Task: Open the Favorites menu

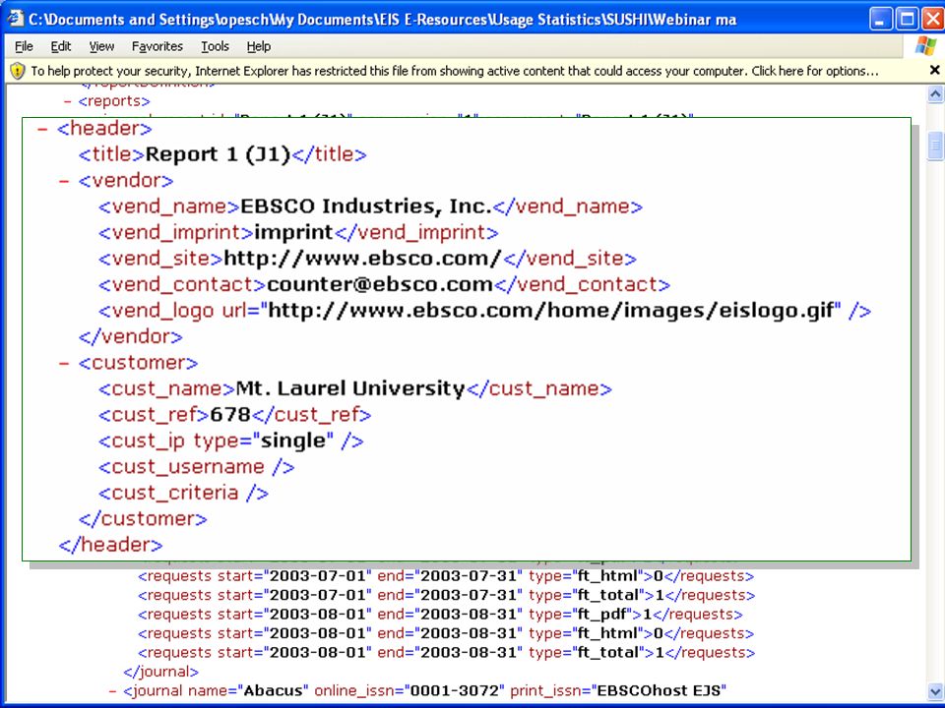Action: (x=157, y=46)
